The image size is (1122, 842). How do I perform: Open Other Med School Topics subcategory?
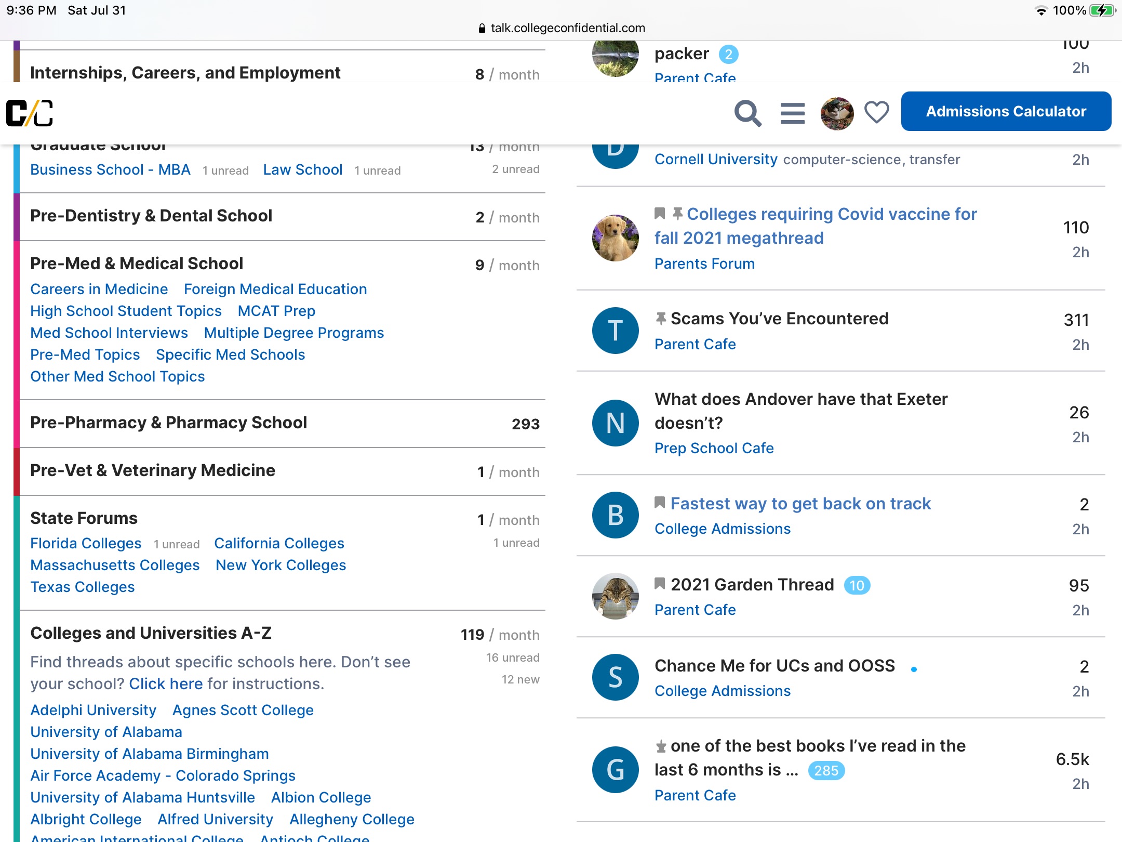click(x=117, y=376)
